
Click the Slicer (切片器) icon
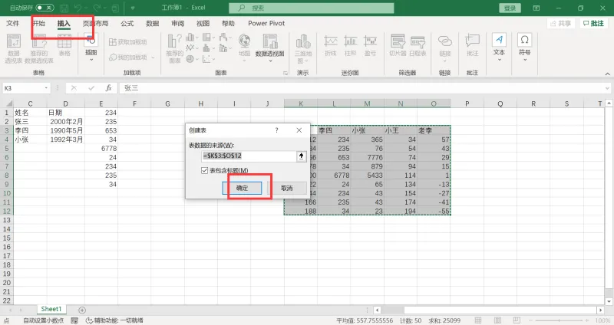coord(398,45)
